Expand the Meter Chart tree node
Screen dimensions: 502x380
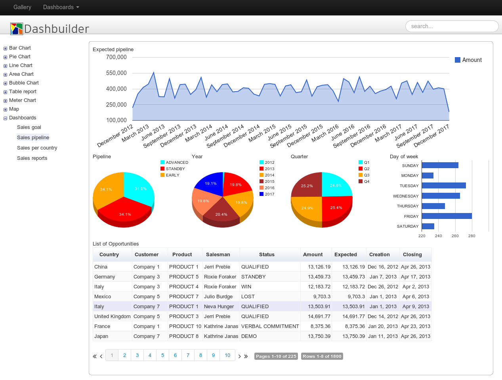click(x=6, y=101)
